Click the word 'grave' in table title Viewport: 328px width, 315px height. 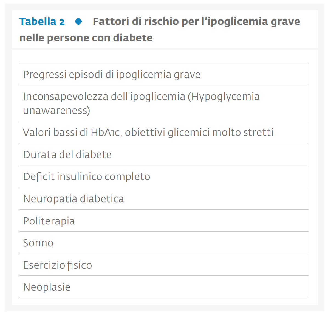pyautogui.click(x=285, y=22)
